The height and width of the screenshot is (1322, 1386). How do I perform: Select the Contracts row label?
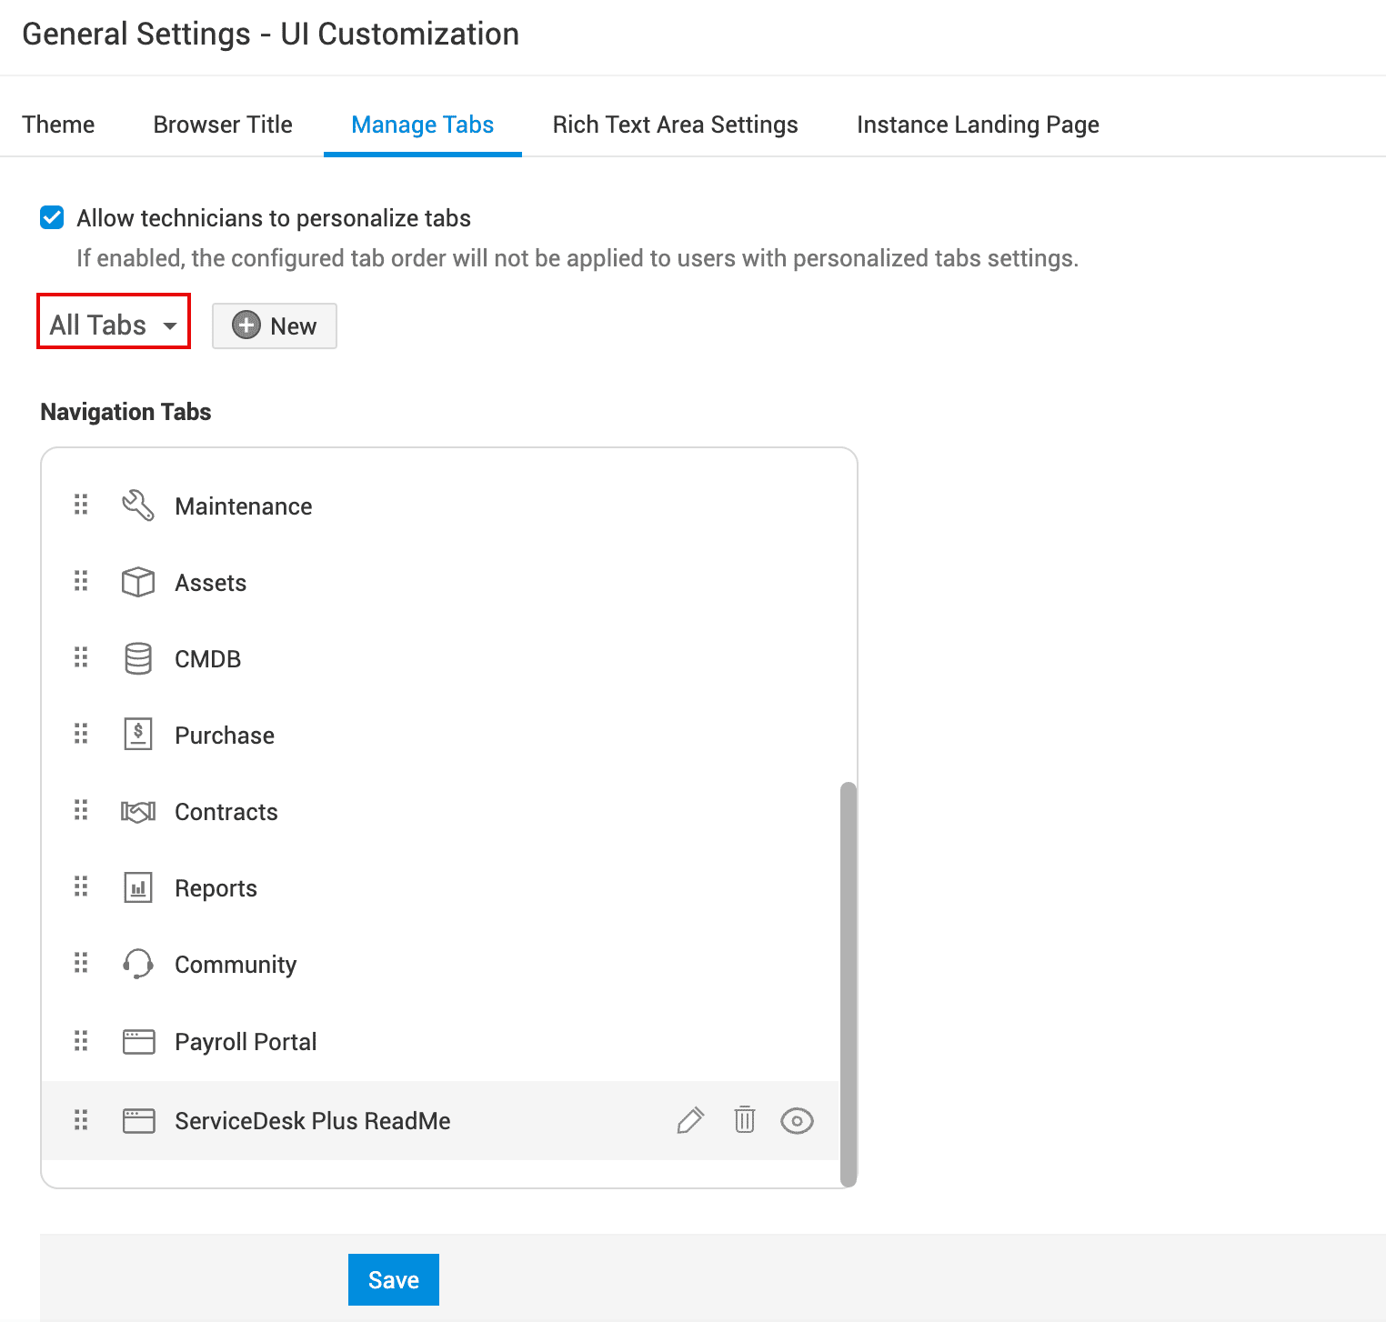[x=226, y=812]
